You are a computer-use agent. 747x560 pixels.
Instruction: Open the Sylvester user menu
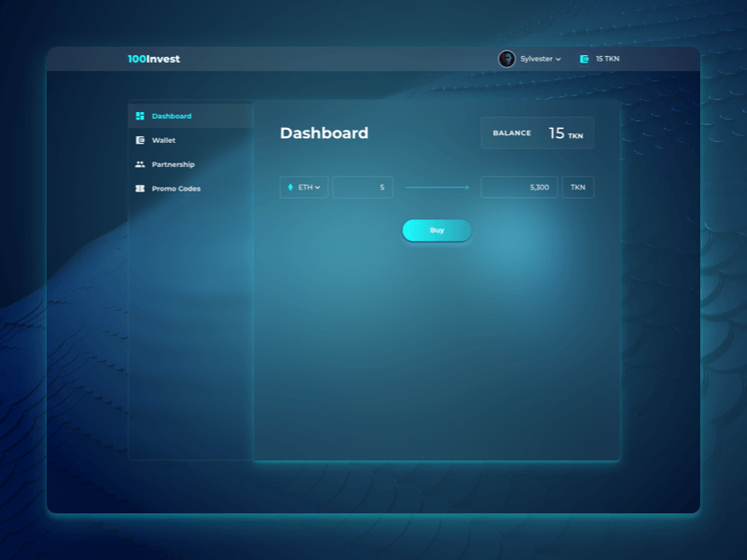(536, 59)
